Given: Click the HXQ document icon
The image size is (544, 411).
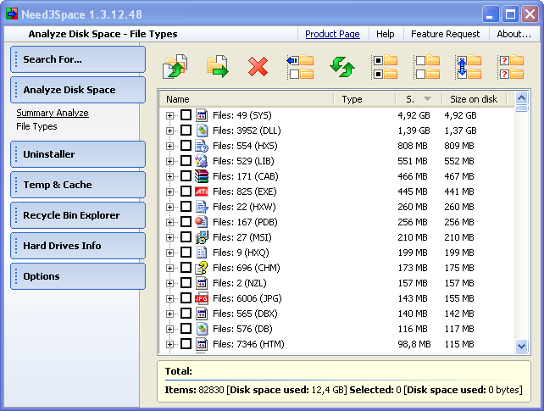Looking at the screenshot, I should pyautogui.click(x=202, y=253).
